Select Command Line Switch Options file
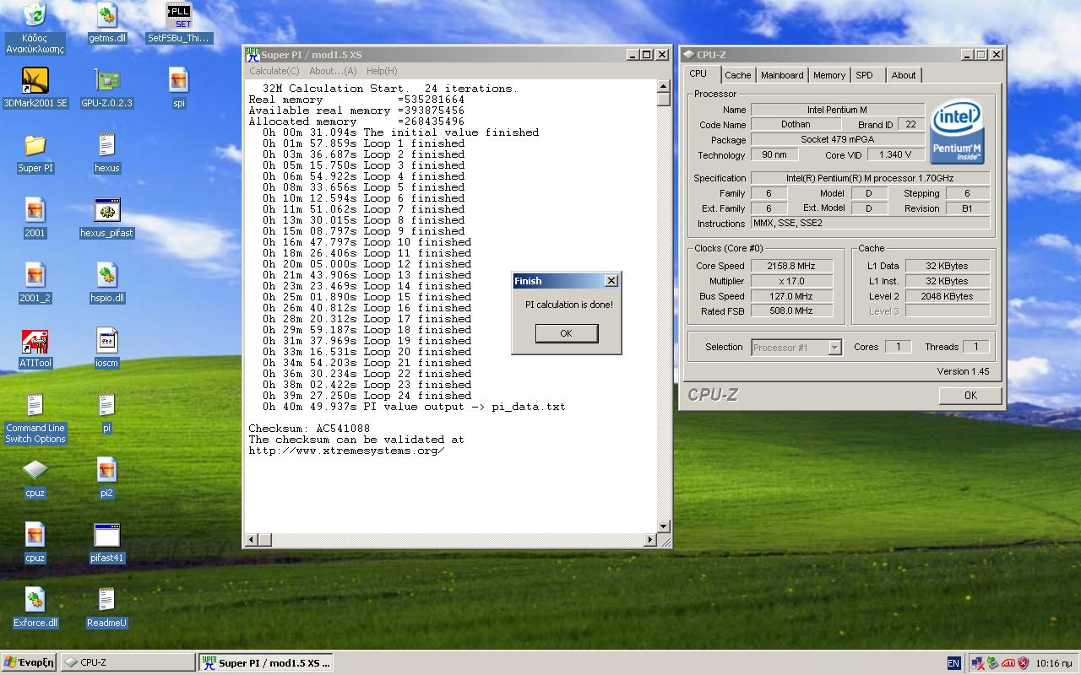The height and width of the screenshot is (675, 1081). pos(35,418)
